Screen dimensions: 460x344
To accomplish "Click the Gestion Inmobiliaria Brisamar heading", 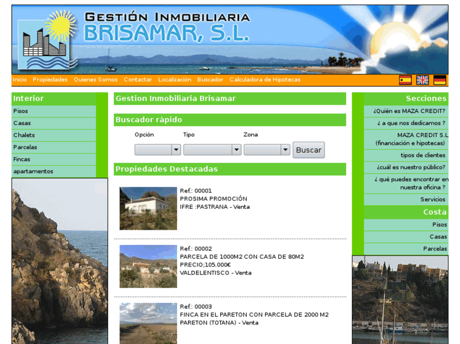I will pos(230,98).
